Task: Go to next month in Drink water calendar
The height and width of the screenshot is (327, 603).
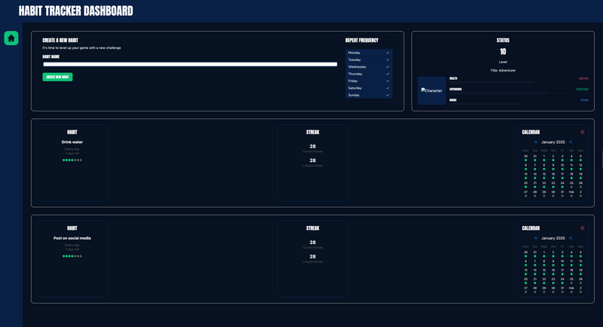Action: coord(571,142)
